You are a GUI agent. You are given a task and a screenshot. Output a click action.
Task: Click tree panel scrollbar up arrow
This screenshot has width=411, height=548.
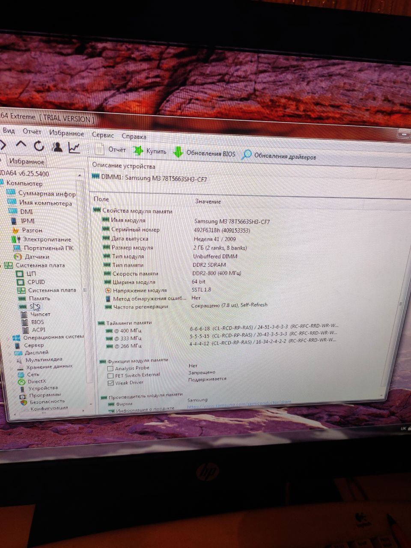(80, 175)
